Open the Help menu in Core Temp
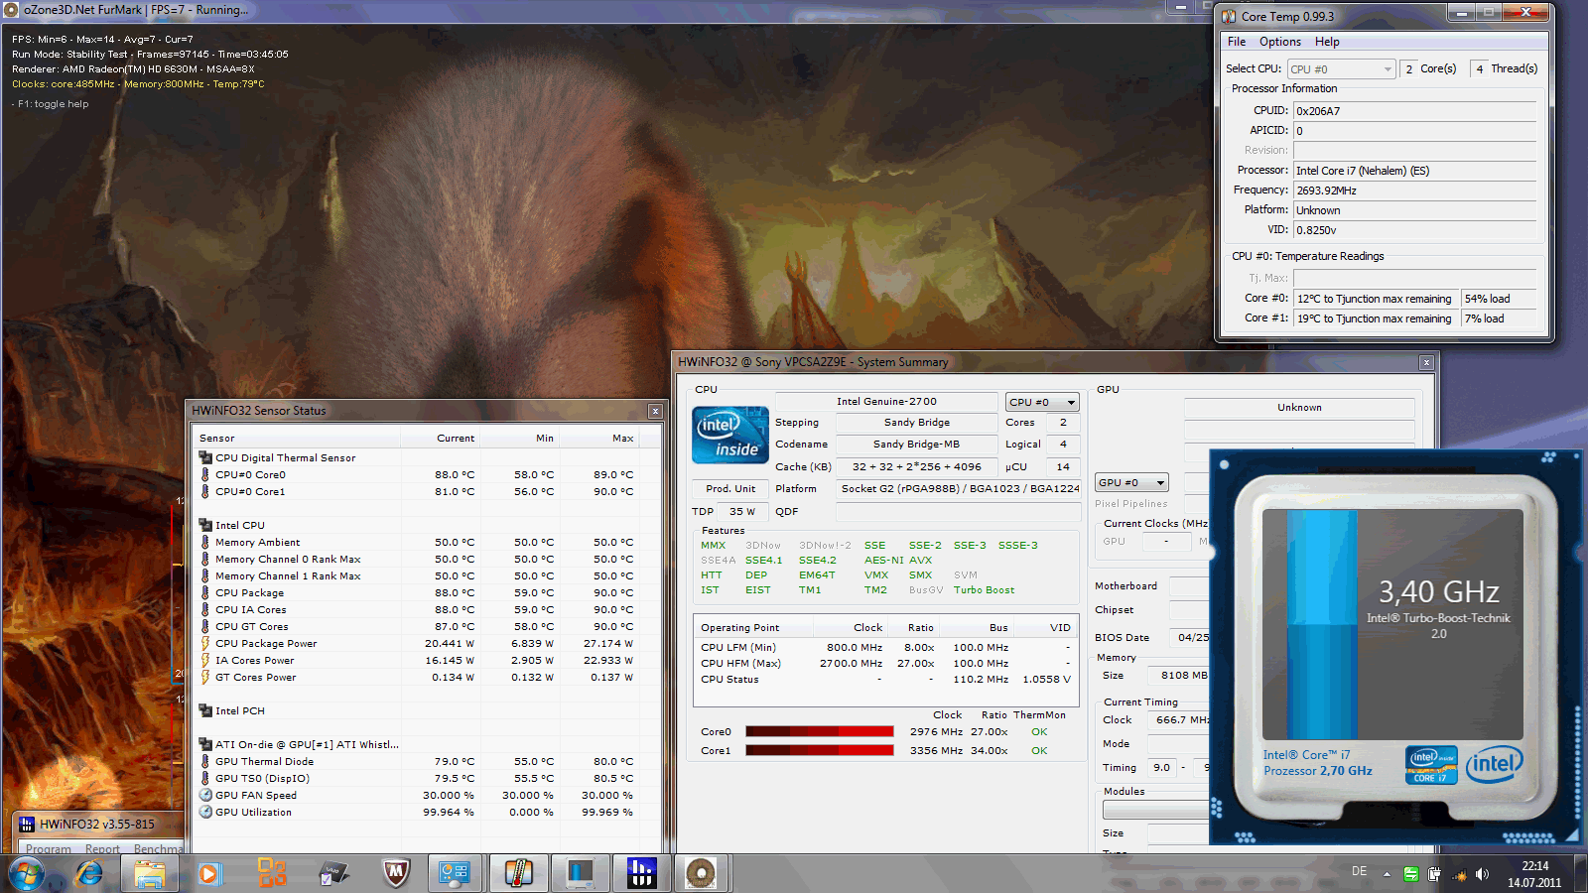Image resolution: width=1588 pixels, height=893 pixels. pos(1327,42)
